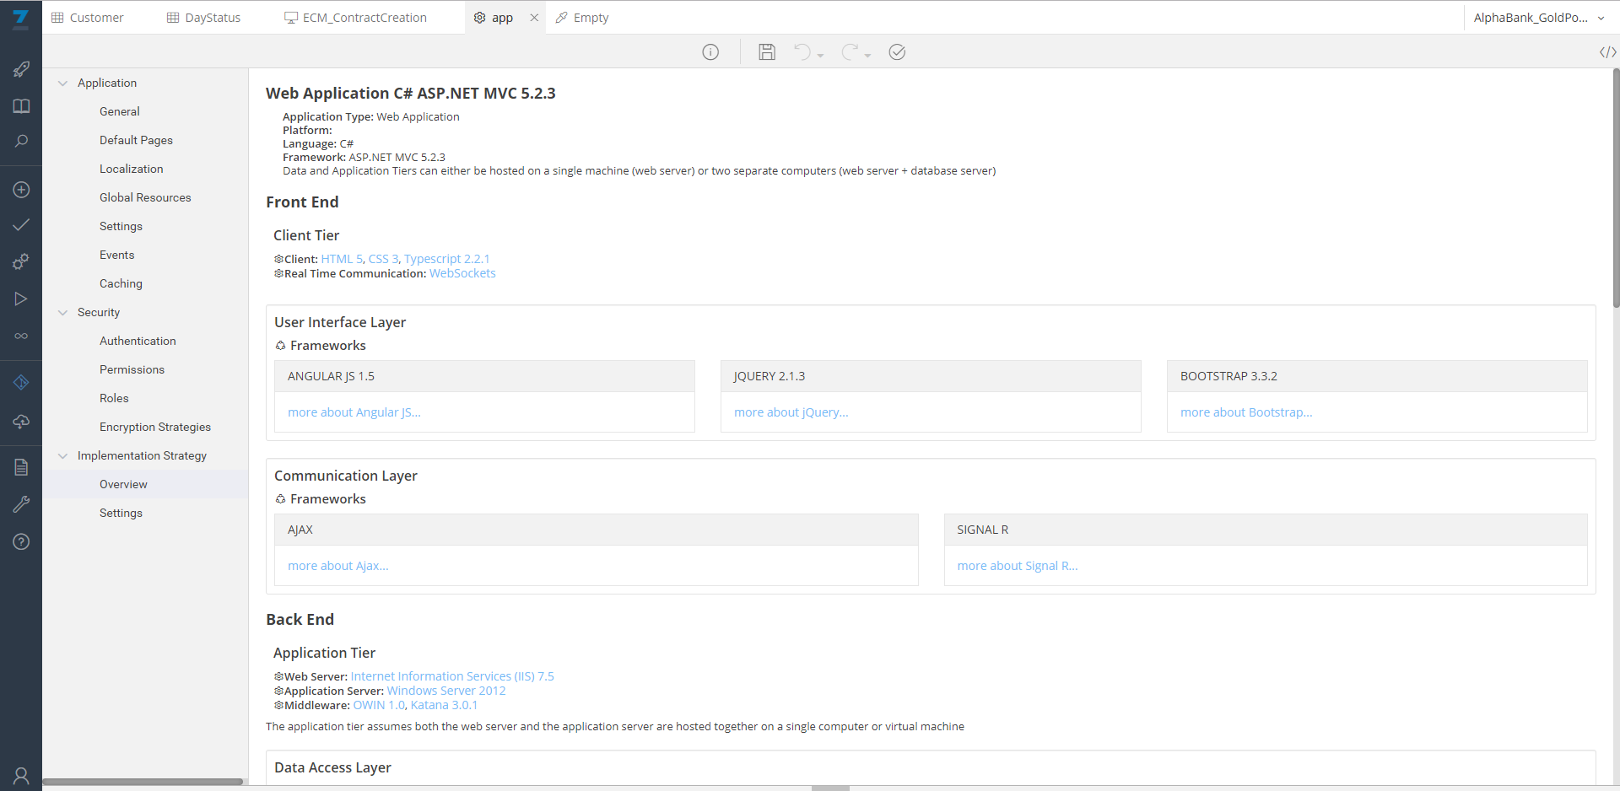Collapse the Application tree section
1620x791 pixels.
[x=62, y=83]
